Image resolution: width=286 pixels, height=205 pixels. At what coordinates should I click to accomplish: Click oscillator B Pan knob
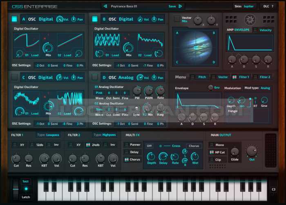point(154,19)
